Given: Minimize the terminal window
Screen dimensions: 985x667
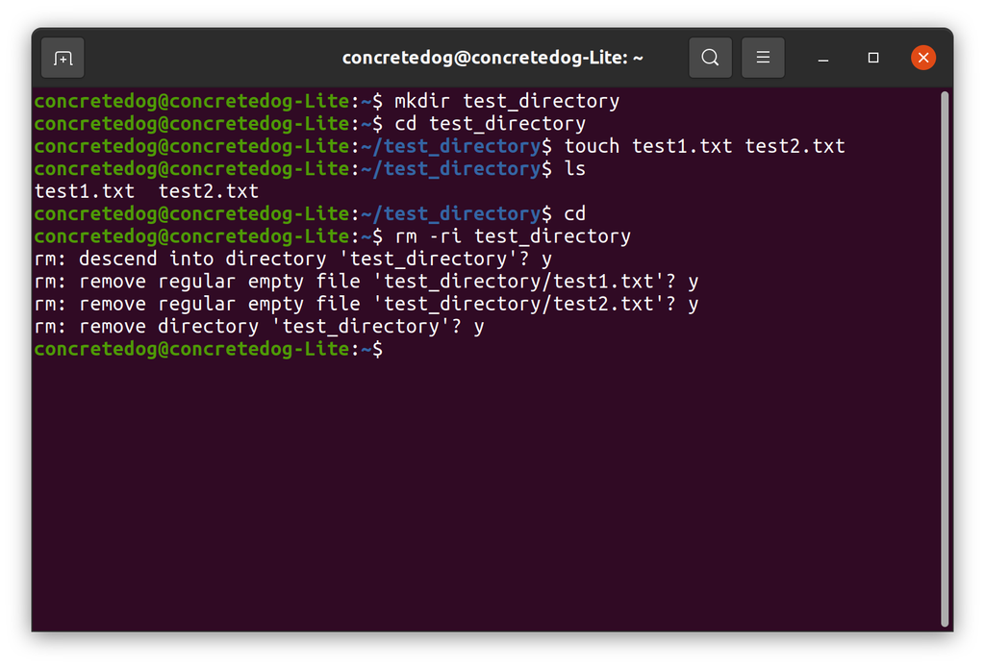Looking at the screenshot, I should [822, 58].
